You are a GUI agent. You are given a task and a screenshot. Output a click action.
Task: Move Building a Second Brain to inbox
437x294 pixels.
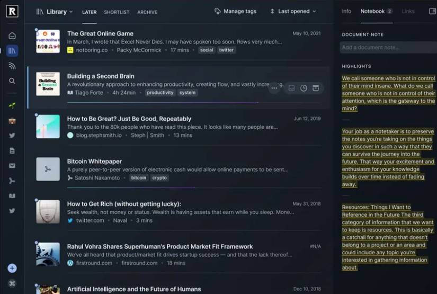[x=291, y=88]
